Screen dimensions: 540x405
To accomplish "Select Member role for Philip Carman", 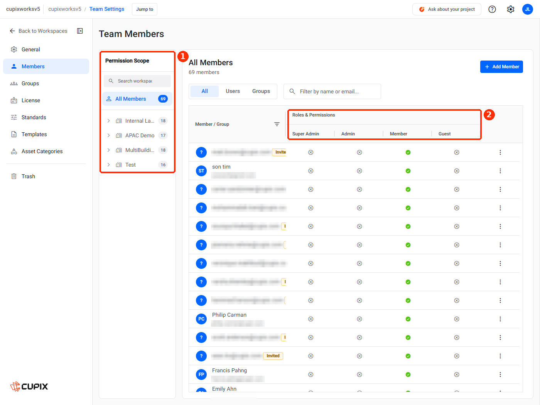I will click(x=408, y=319).
